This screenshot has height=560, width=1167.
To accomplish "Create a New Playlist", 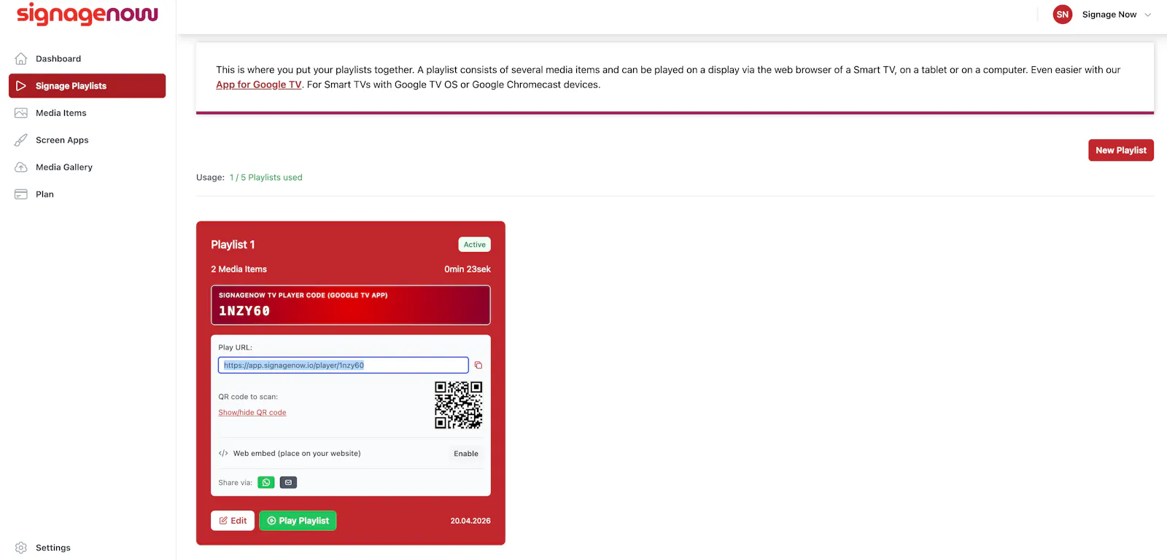I will (x=1121, y=150).
